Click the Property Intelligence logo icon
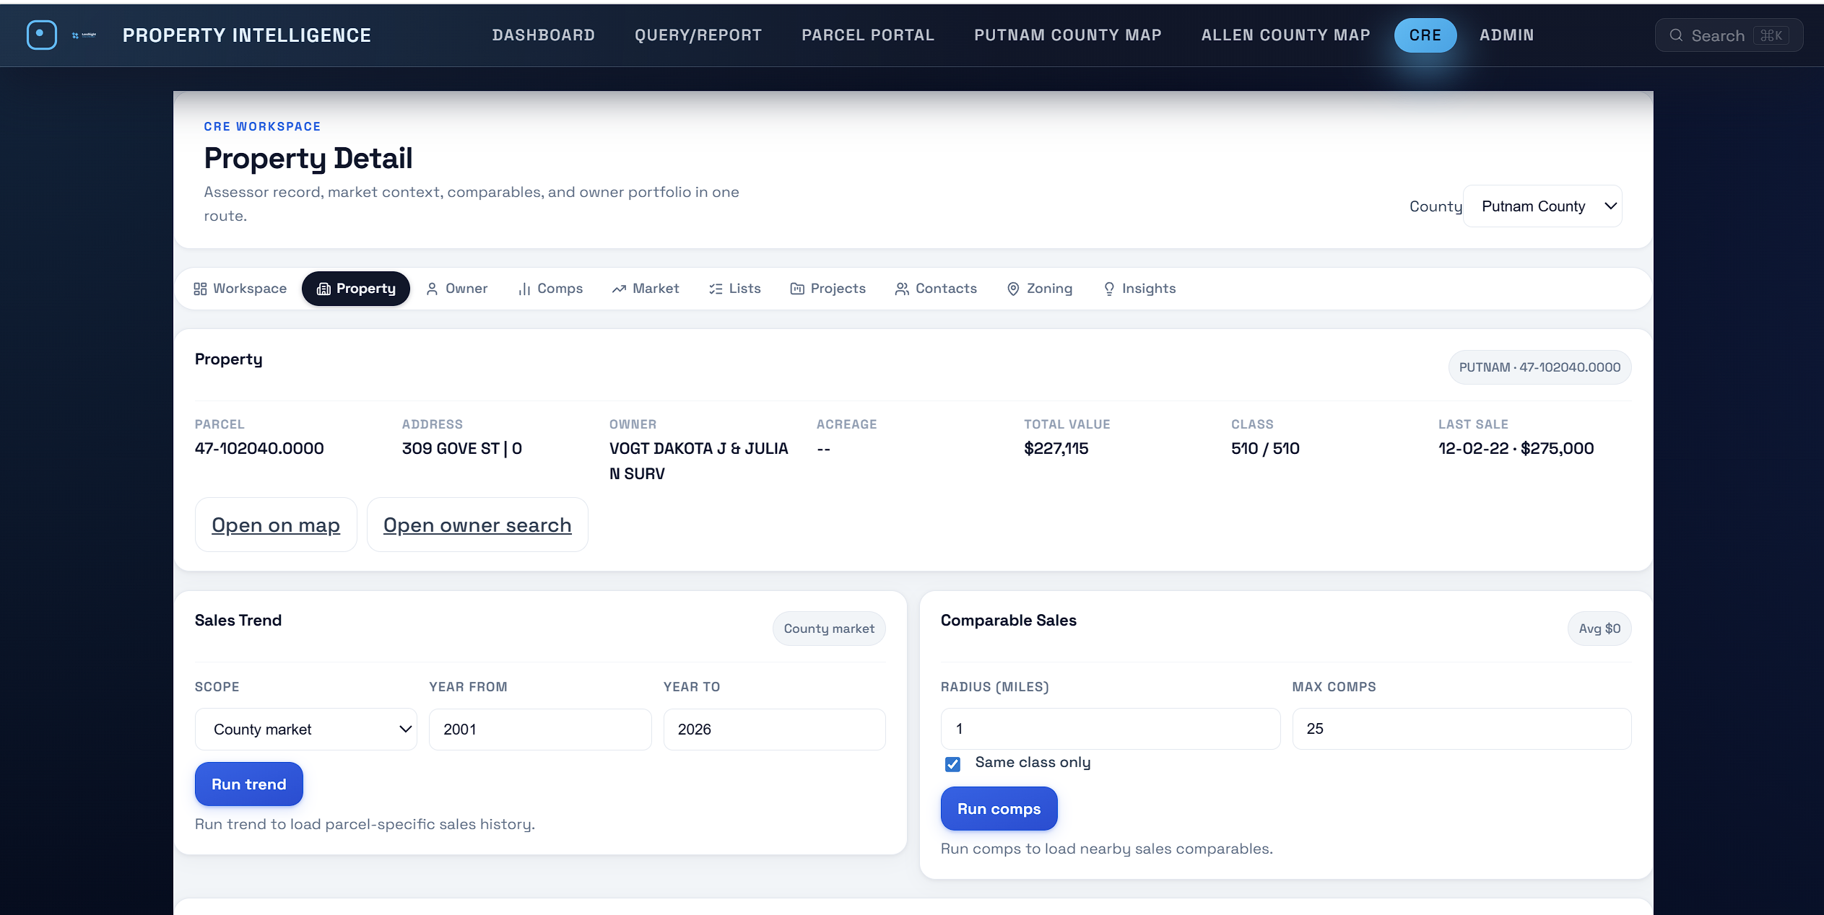The width and height of the screenshot is (1824, 915). (x=42, y=35)
